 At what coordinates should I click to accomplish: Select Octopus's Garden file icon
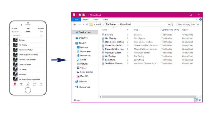point(103,53)
